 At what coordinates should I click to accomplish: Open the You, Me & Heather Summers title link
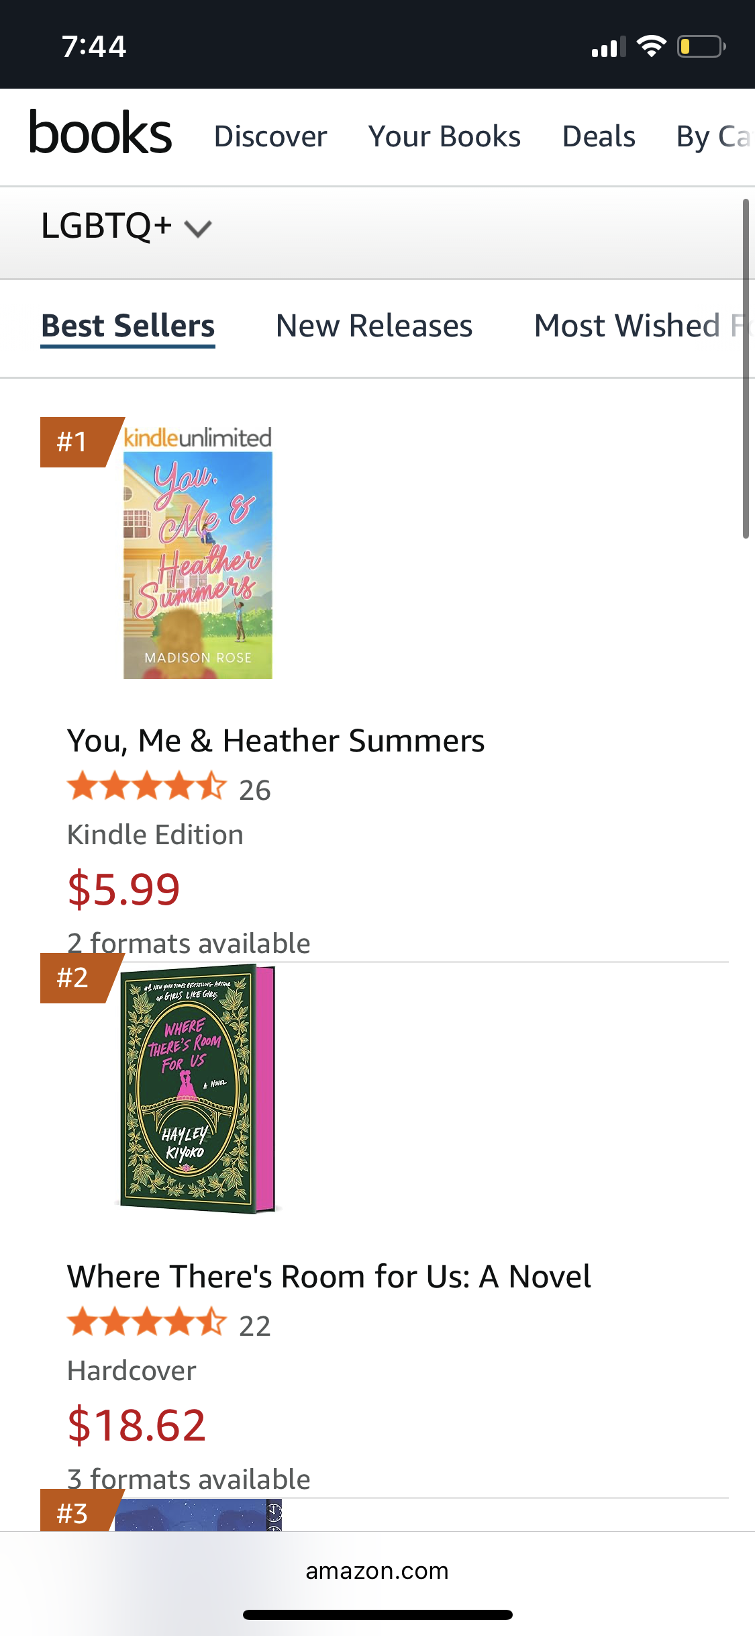coord(275,741)
